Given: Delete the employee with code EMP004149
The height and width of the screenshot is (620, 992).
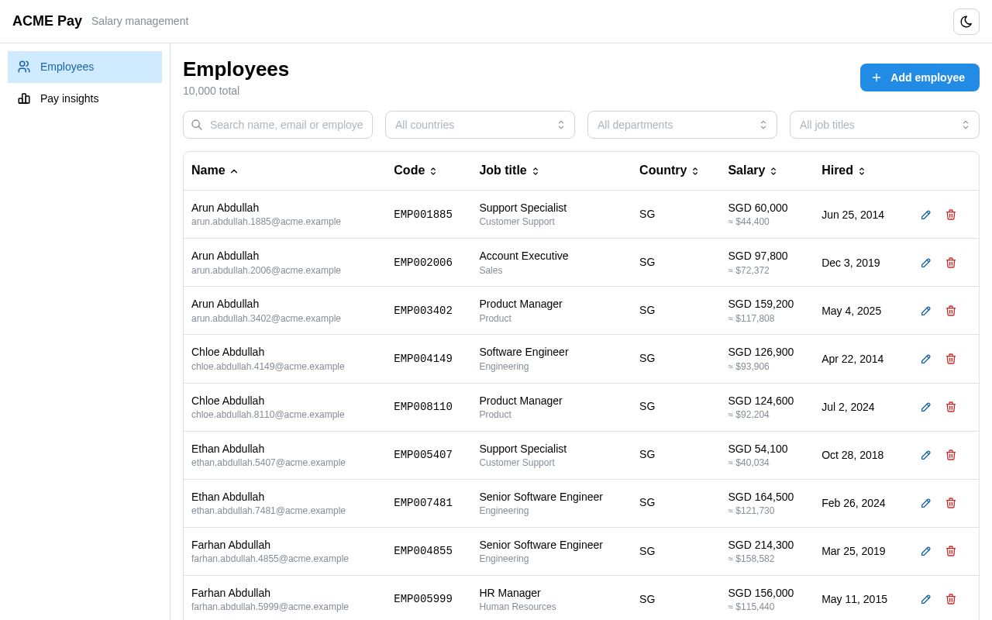Looking at the screenshot, I should click(x=951, y=359).
